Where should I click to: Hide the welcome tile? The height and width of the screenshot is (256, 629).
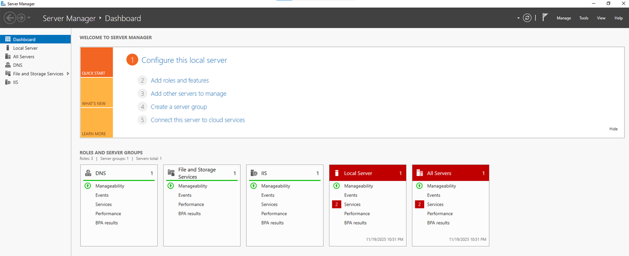[x=613, y=129]
